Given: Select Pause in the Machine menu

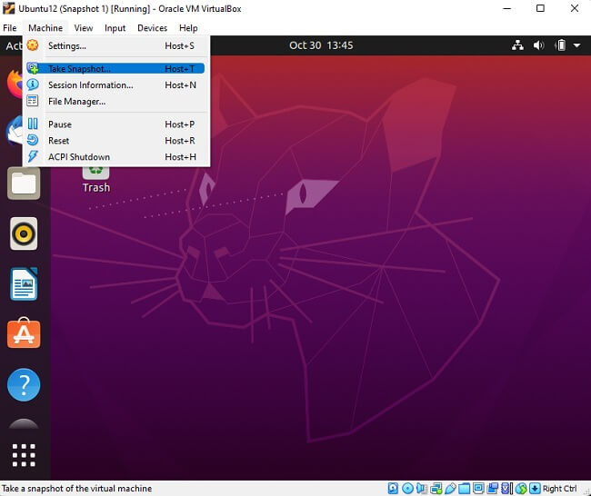Looking at the screenshot, I should 60,124.
